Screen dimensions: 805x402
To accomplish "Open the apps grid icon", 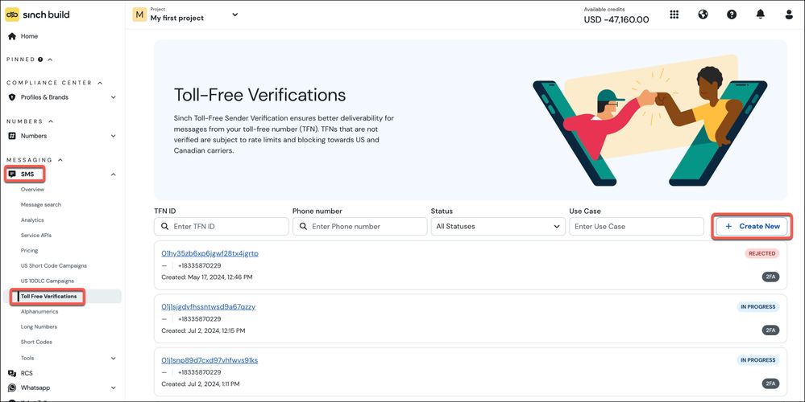I will tap(674, 14).
